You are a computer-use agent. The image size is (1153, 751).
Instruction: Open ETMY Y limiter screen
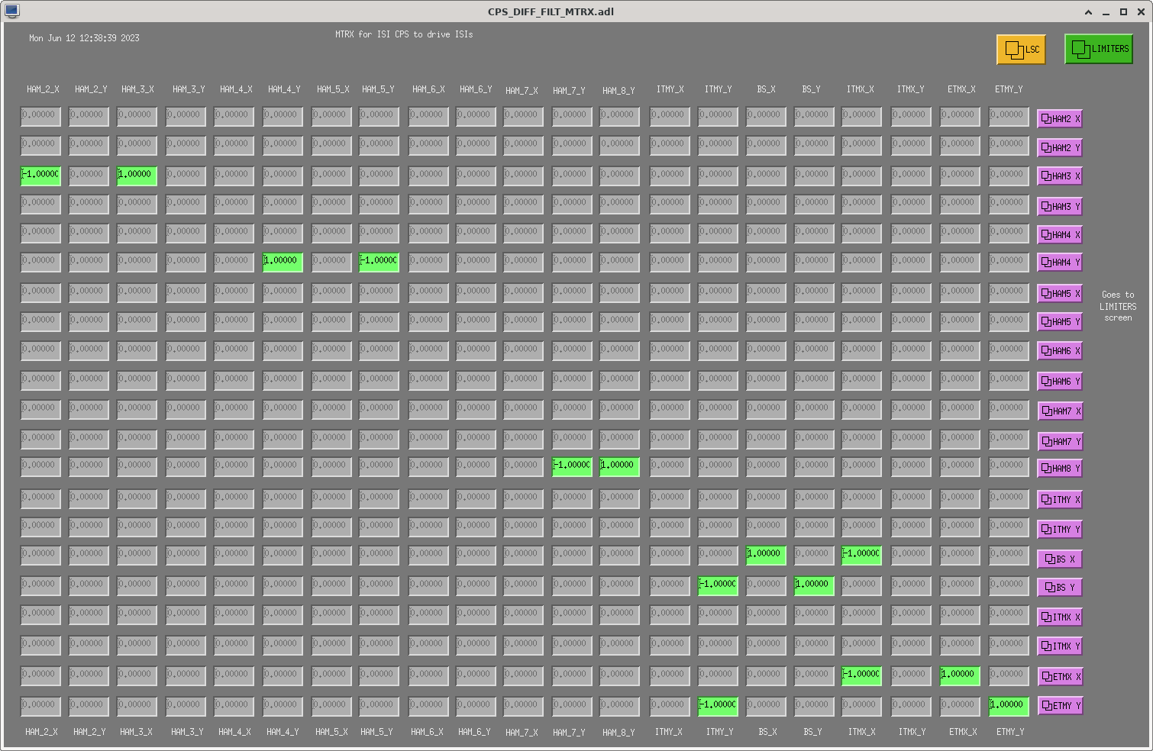pyautogui.click(x=1060, y=706)
